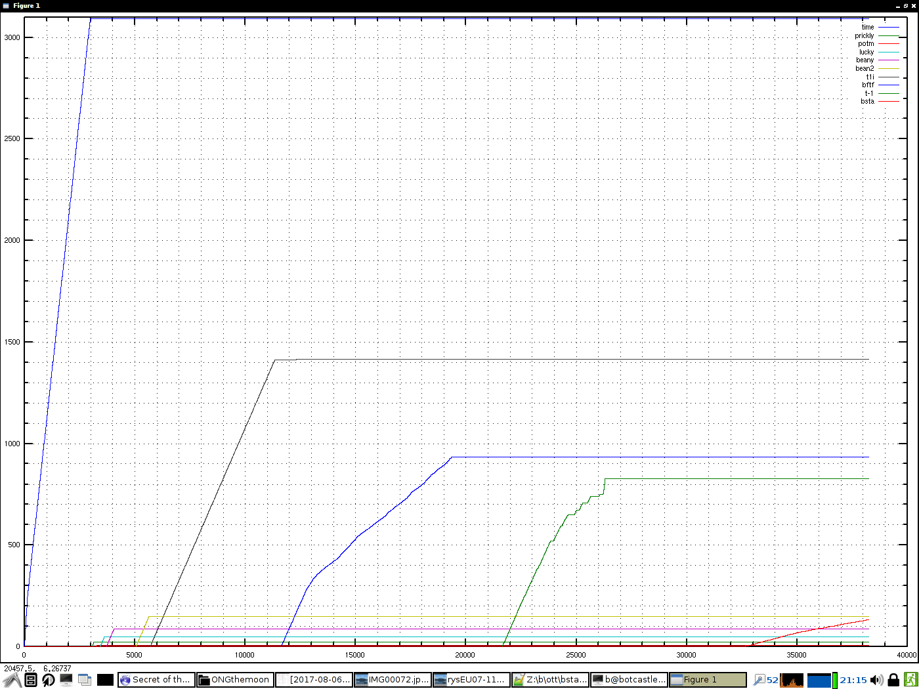Click the cursor coordinates readout 20457.5, 6.26737
Image resolution: width=919 pixels, height=689 pixels.
37,669
